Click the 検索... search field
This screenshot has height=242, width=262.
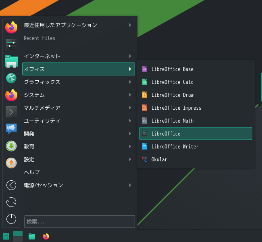click(x=79, y=221)
